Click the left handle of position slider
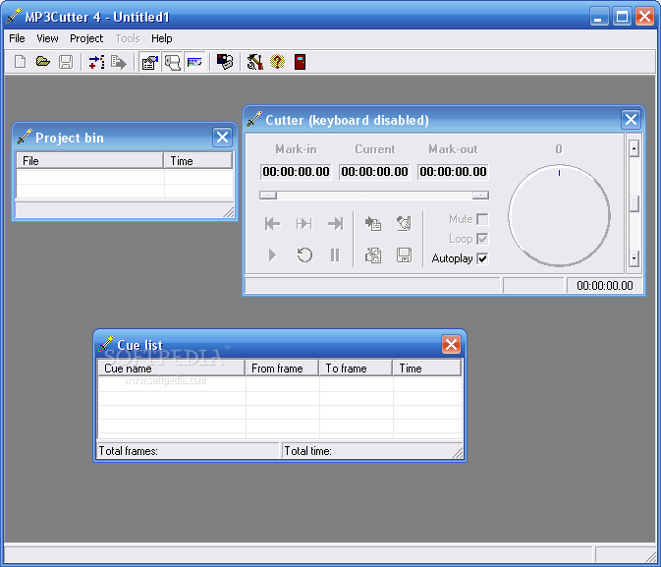 coord(268,195)
